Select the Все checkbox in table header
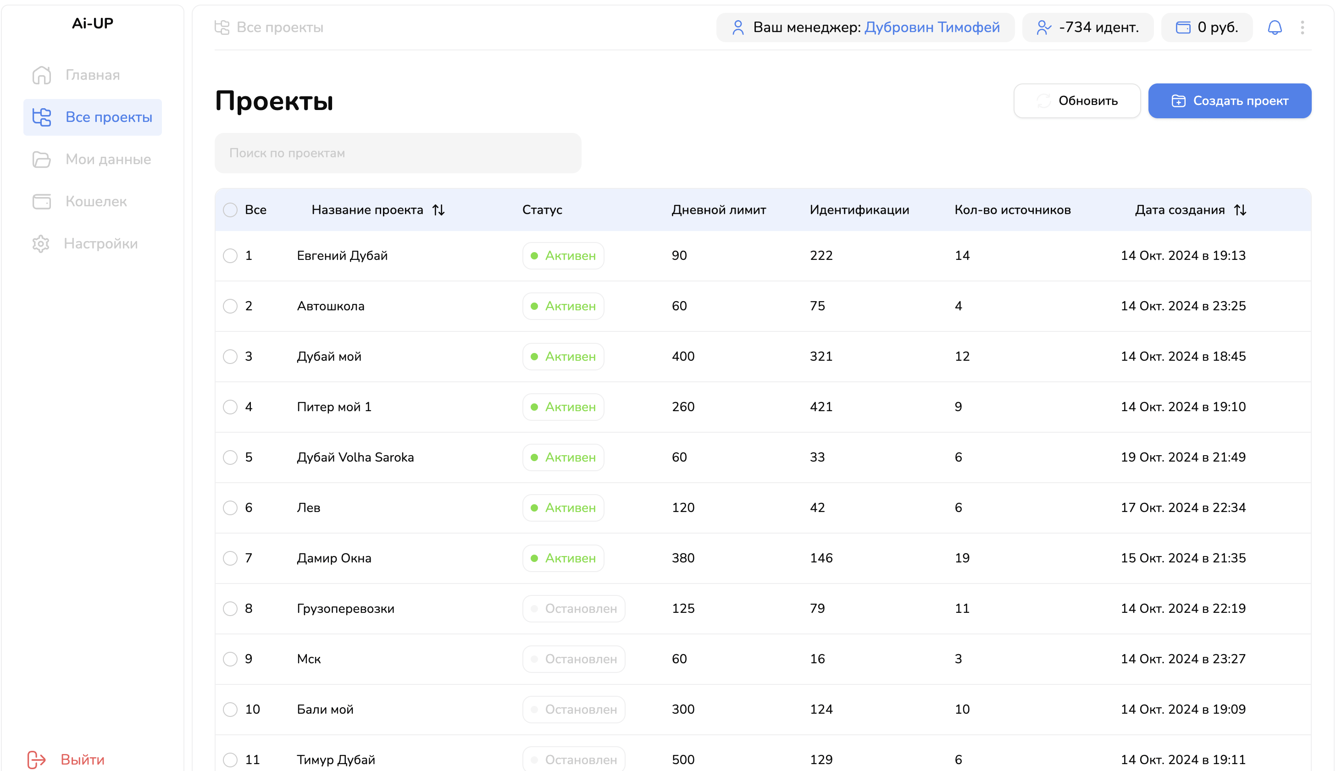 pyautogui.click(x=230, y=209)
